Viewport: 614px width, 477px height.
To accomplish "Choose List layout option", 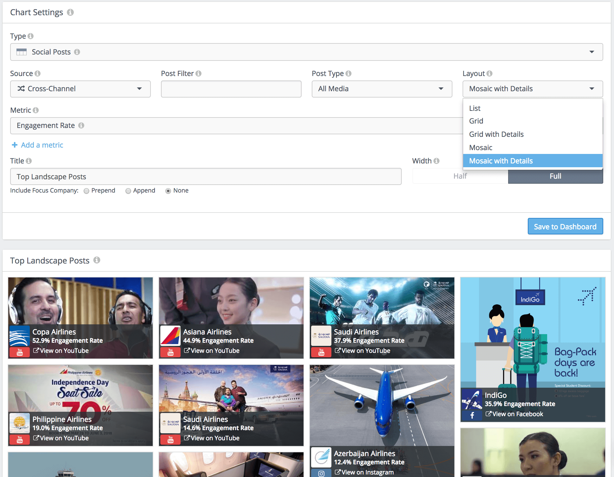I will click(x=533, y=108).
